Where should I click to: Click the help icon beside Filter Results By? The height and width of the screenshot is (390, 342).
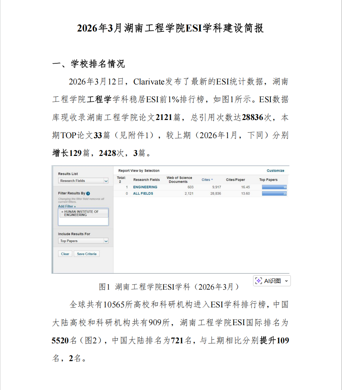pos(88,193)
